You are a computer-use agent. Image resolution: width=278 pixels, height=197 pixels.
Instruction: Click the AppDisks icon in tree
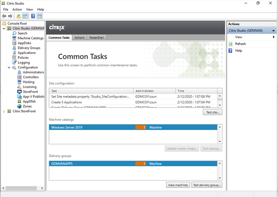[14, 43]
